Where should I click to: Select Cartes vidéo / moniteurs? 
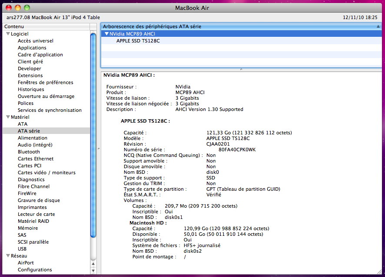46,173
